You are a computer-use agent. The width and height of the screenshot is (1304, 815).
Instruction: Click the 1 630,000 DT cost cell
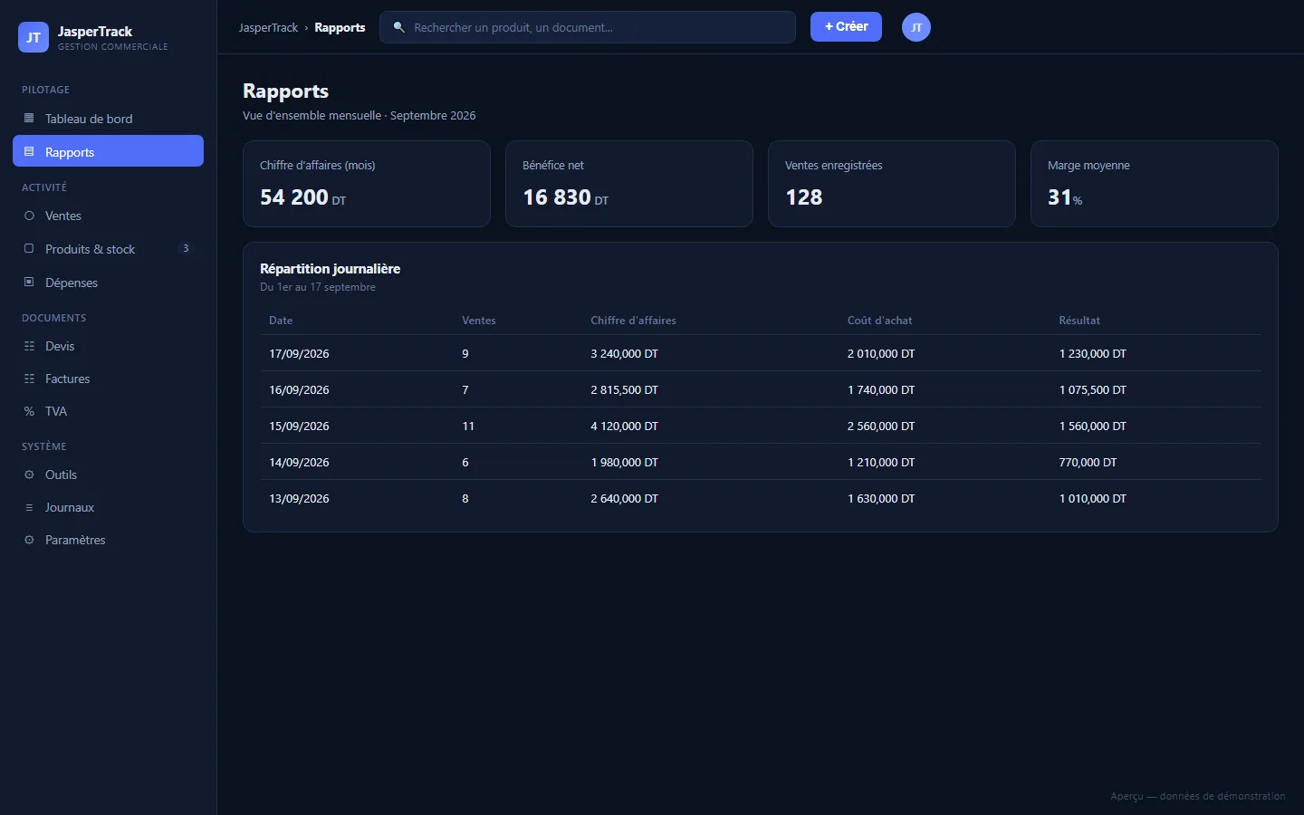point(881,499)
